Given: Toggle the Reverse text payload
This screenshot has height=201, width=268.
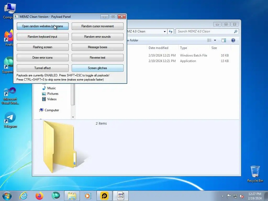Looking at the screenshot, I should tap(97, 57).
